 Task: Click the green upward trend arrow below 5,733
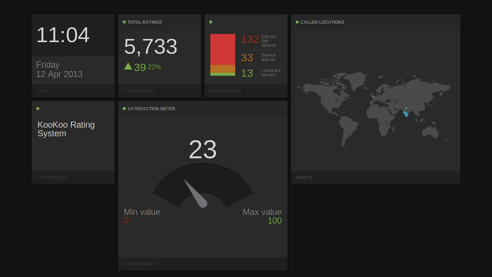click(x=129, y=66)
